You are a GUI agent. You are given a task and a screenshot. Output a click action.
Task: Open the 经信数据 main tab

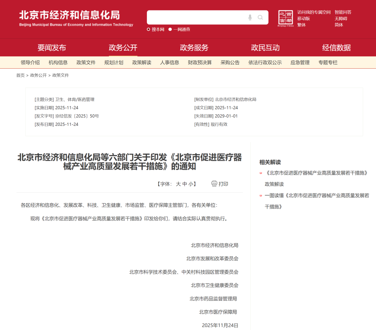pos(336,47)
